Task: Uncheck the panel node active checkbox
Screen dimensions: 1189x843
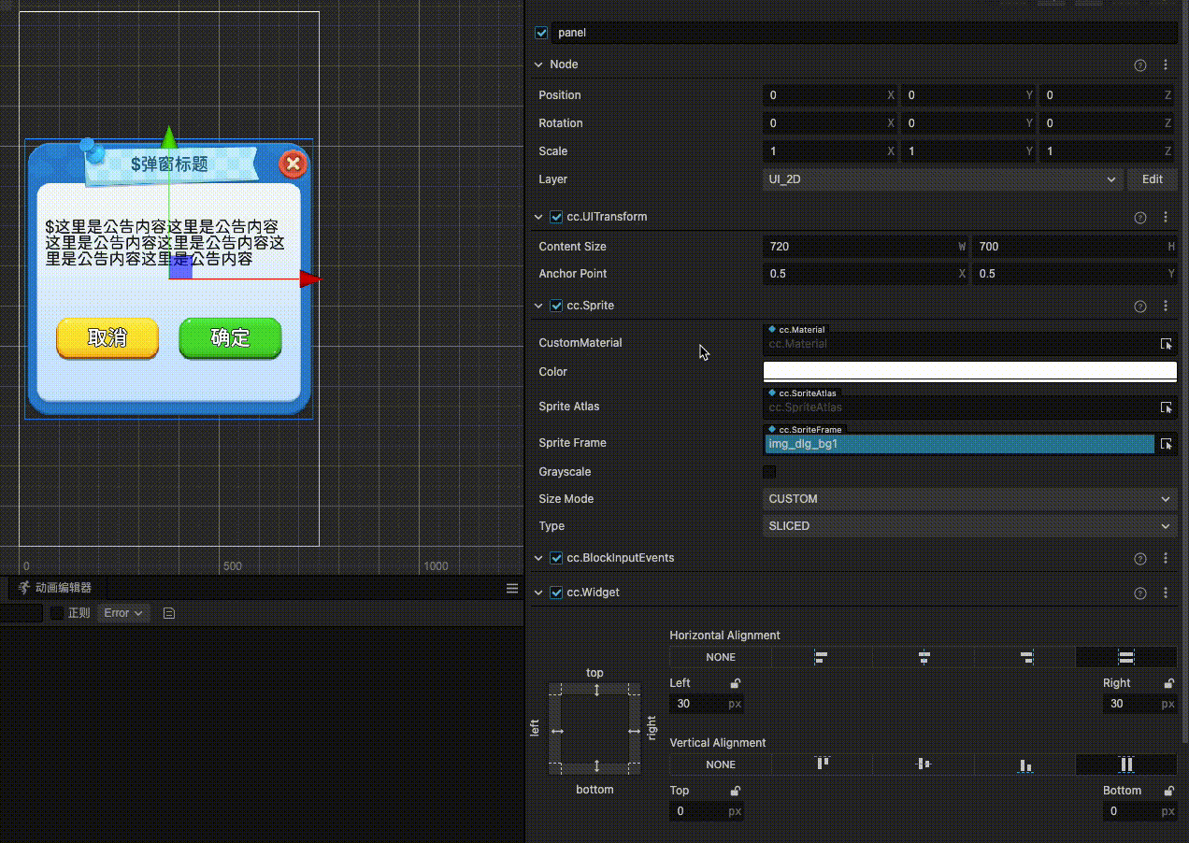Action: (x=541, y=33)
